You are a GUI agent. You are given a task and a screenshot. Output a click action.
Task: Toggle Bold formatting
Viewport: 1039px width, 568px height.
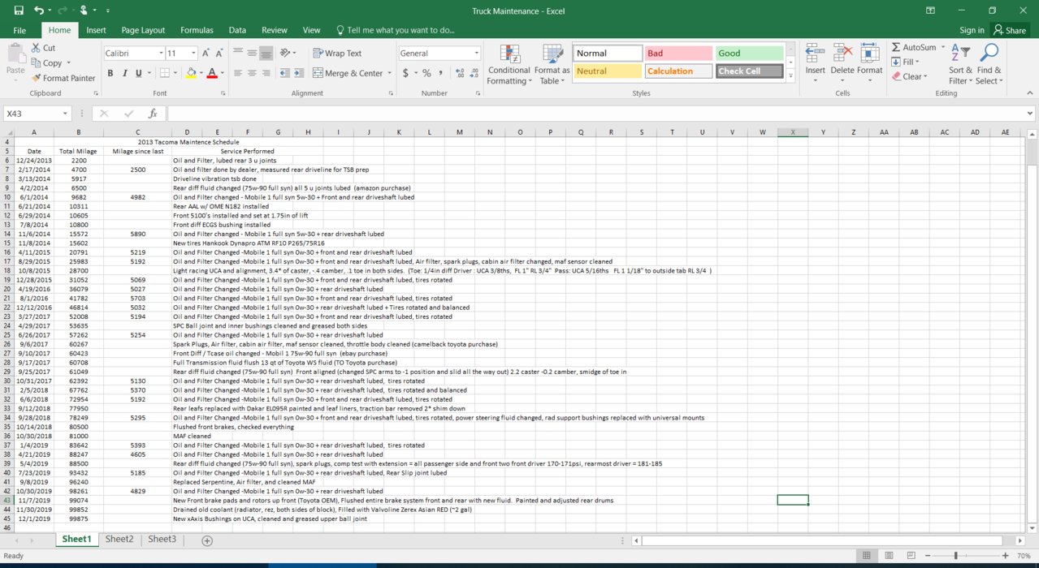(110, 73)
